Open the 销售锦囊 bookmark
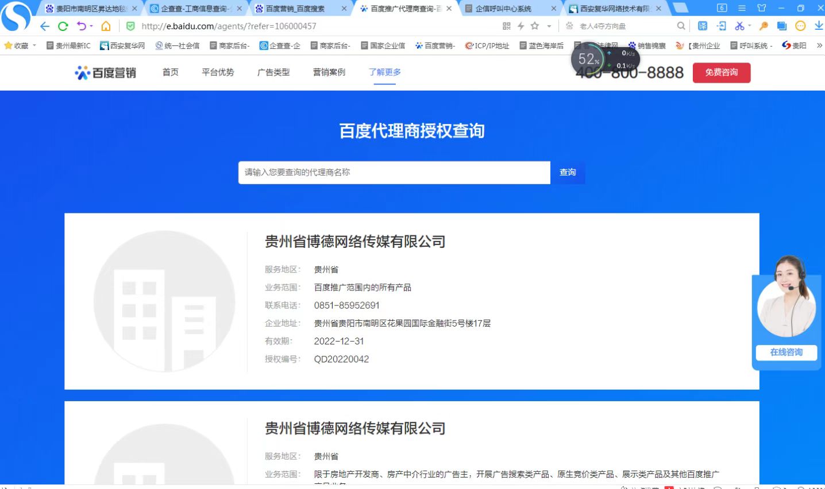825x489 pixels. pyautogui.click(x=647, y=45)
